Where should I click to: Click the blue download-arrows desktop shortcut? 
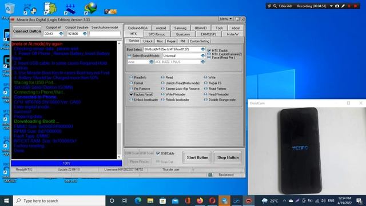coord(70,9)
